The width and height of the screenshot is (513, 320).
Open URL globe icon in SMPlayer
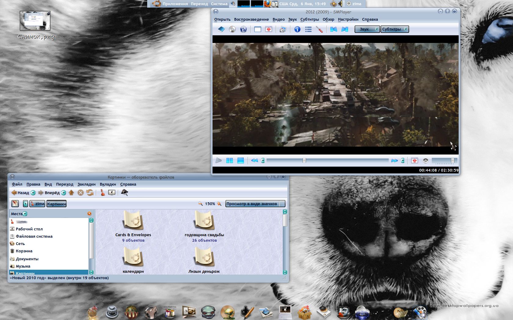tap(243, 29)
